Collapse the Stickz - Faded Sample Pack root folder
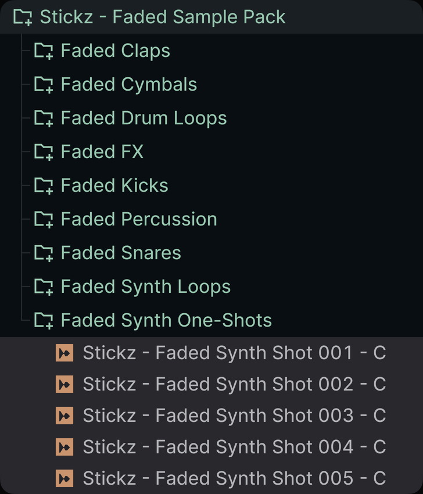Viewport: 423px width, 494px height. [x=163, y=17]
